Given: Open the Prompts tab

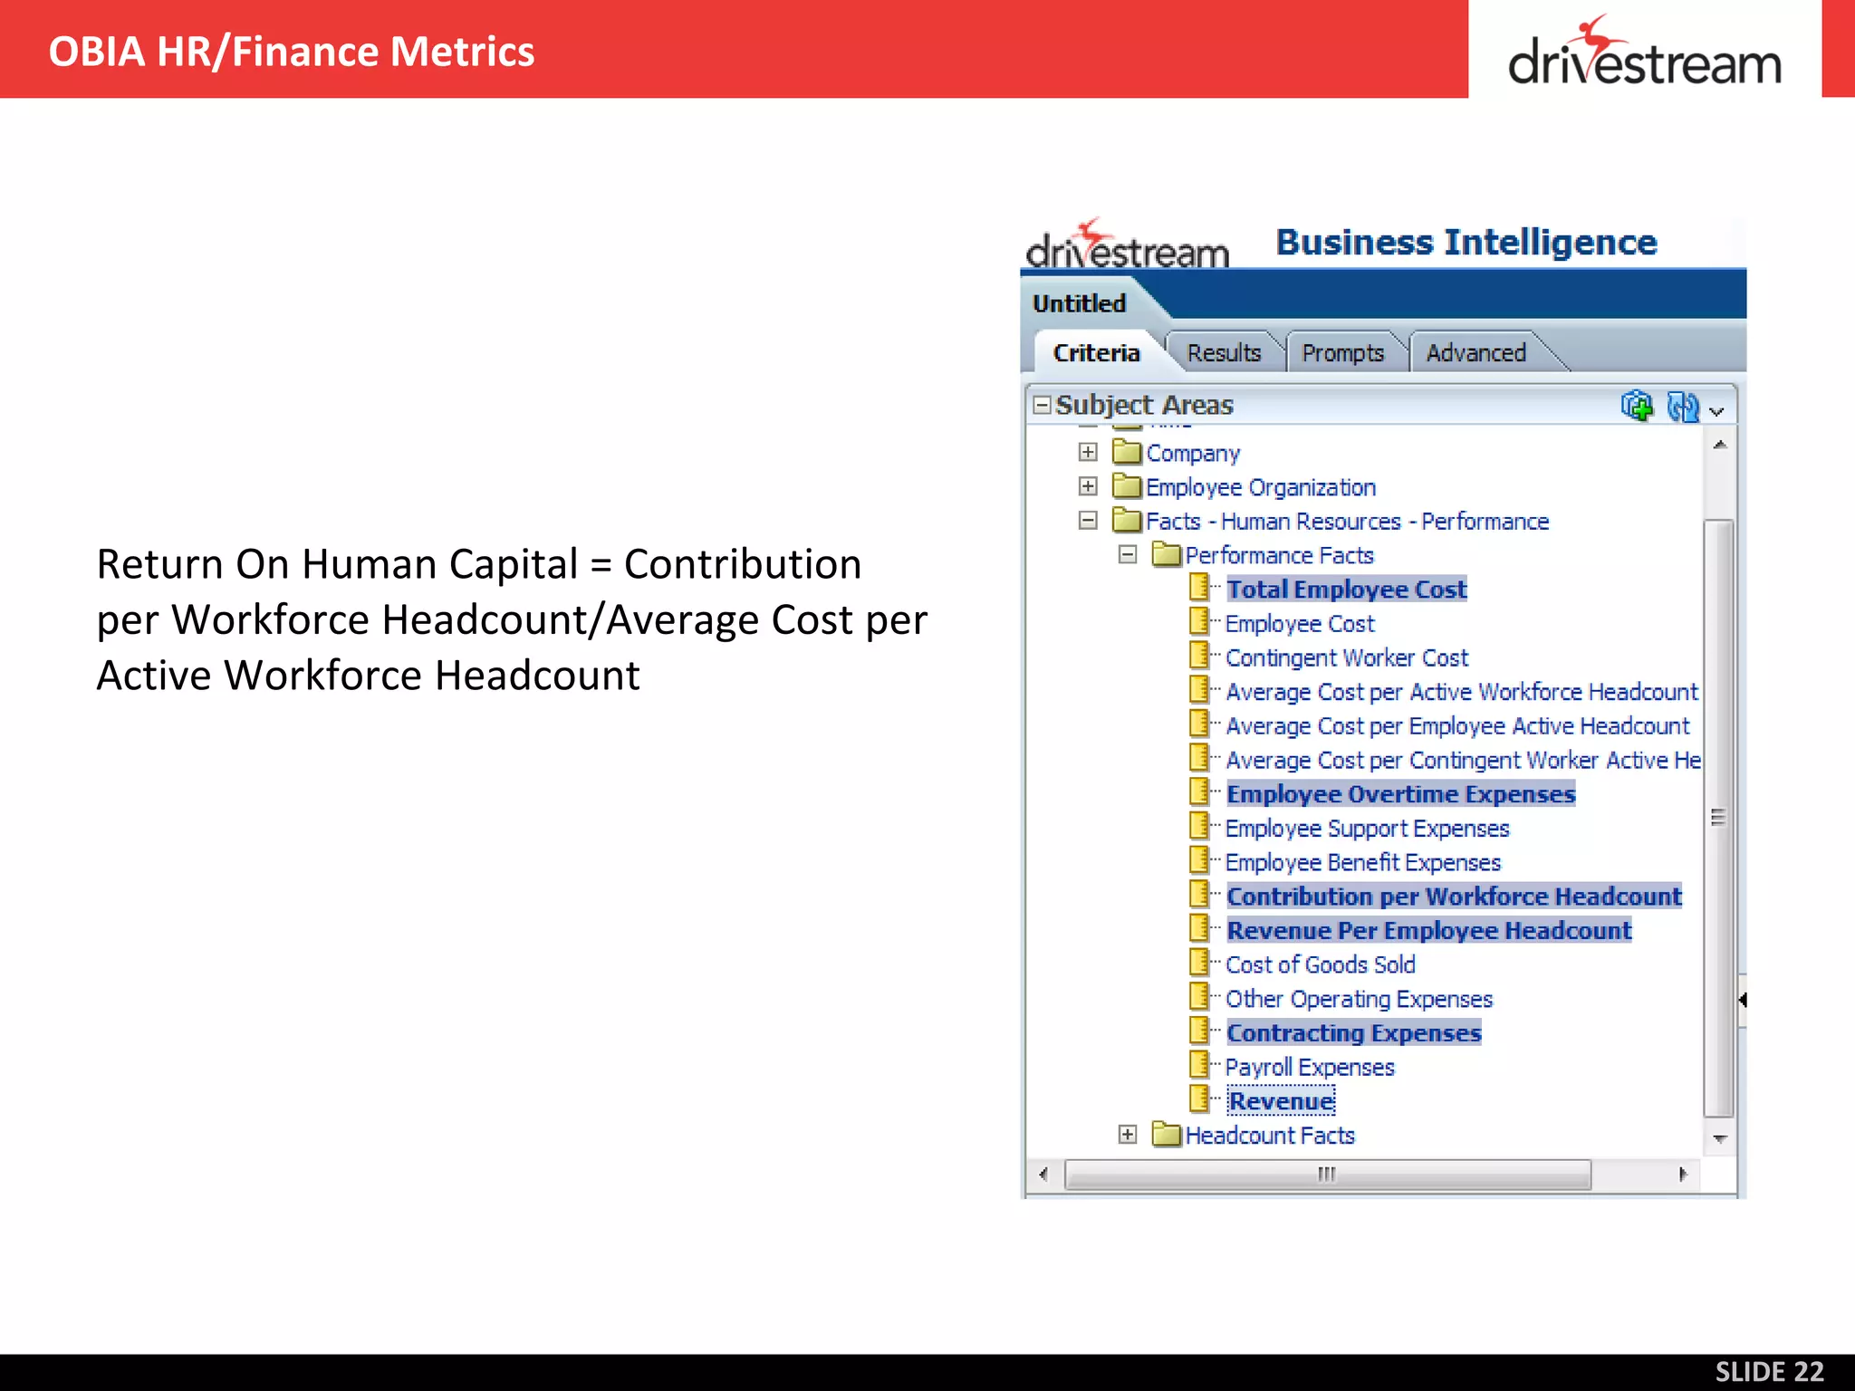Looking at the screenshot, I should [x=1342, y=352].
